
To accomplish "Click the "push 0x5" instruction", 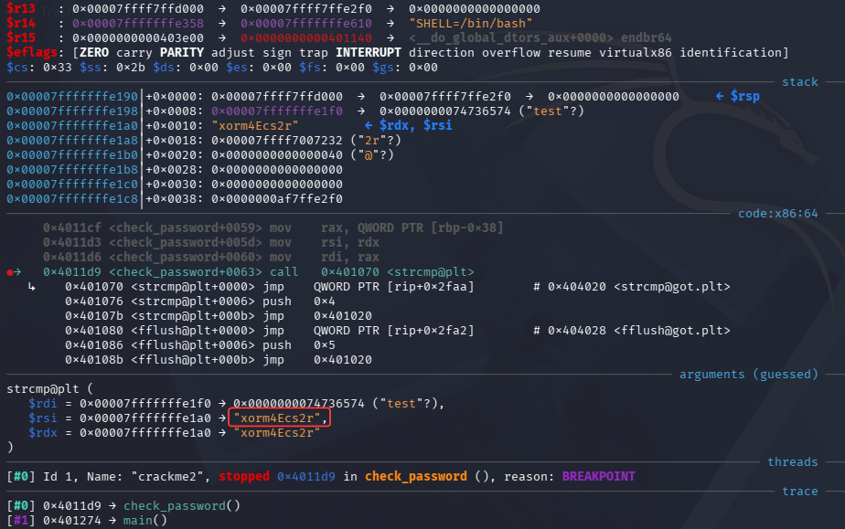I will (298, 345).
